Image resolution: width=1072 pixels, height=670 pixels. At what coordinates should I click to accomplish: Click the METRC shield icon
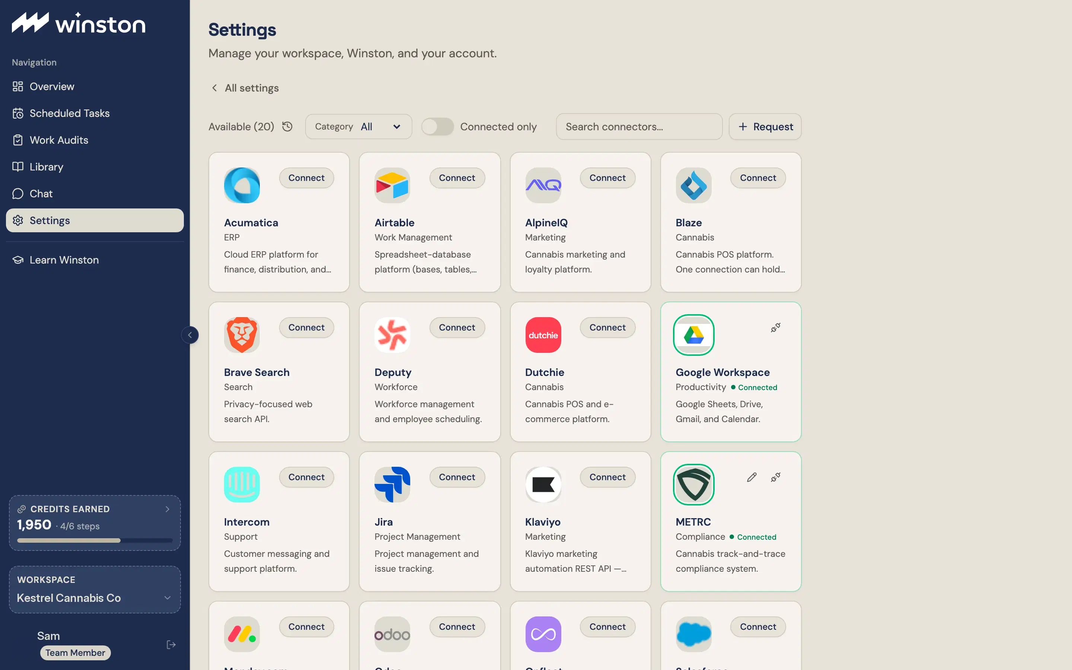693,484
